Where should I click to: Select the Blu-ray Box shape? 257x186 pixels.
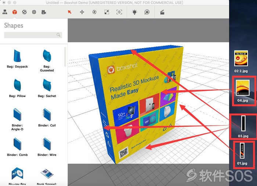pos(17,176)
